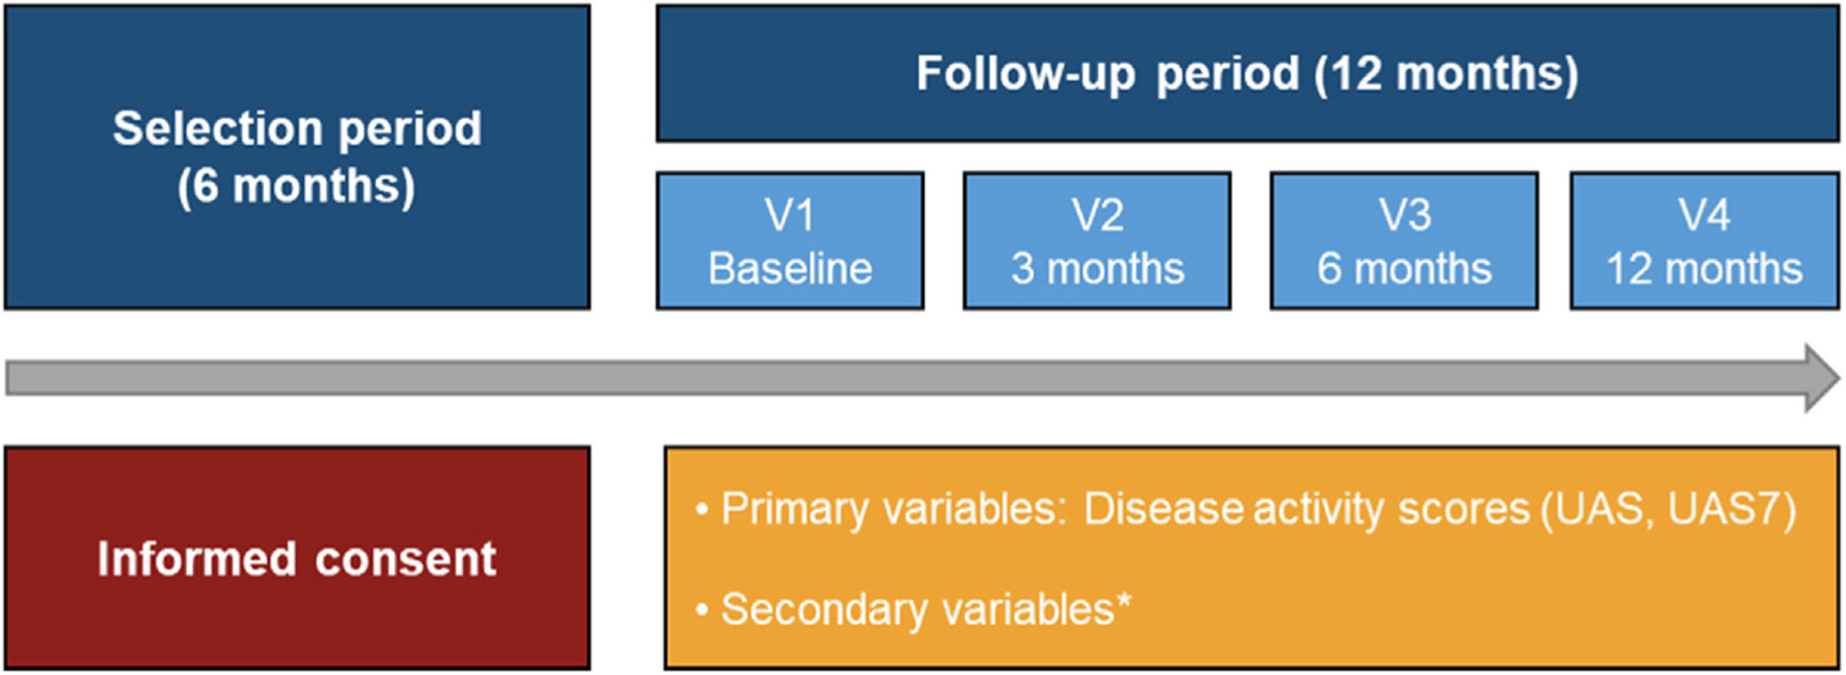Select the V2 3 months visit box
1846x675 pixels.
[x=1096, y=241]
